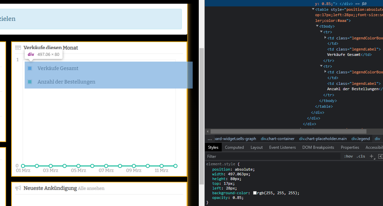Expand the first legendColorBox td node
Image resolution: width=383 pixels, height=206 pixels.
point(325,38)
